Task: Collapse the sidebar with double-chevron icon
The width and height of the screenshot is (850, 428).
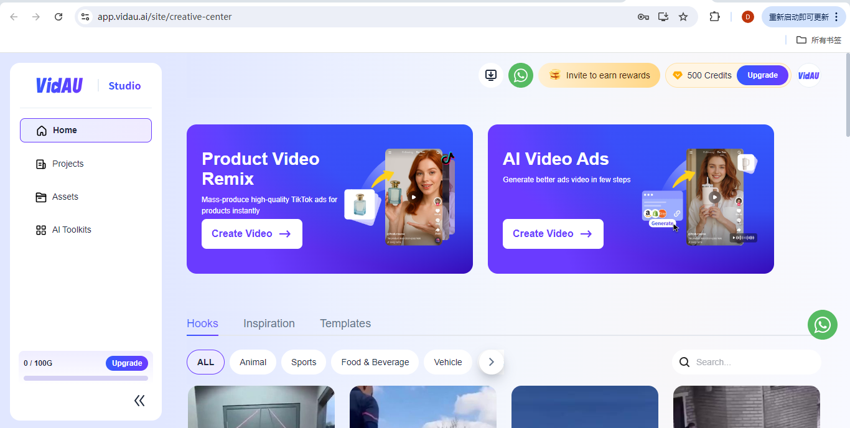Action: pyautogui.click(x=139, y=401)
